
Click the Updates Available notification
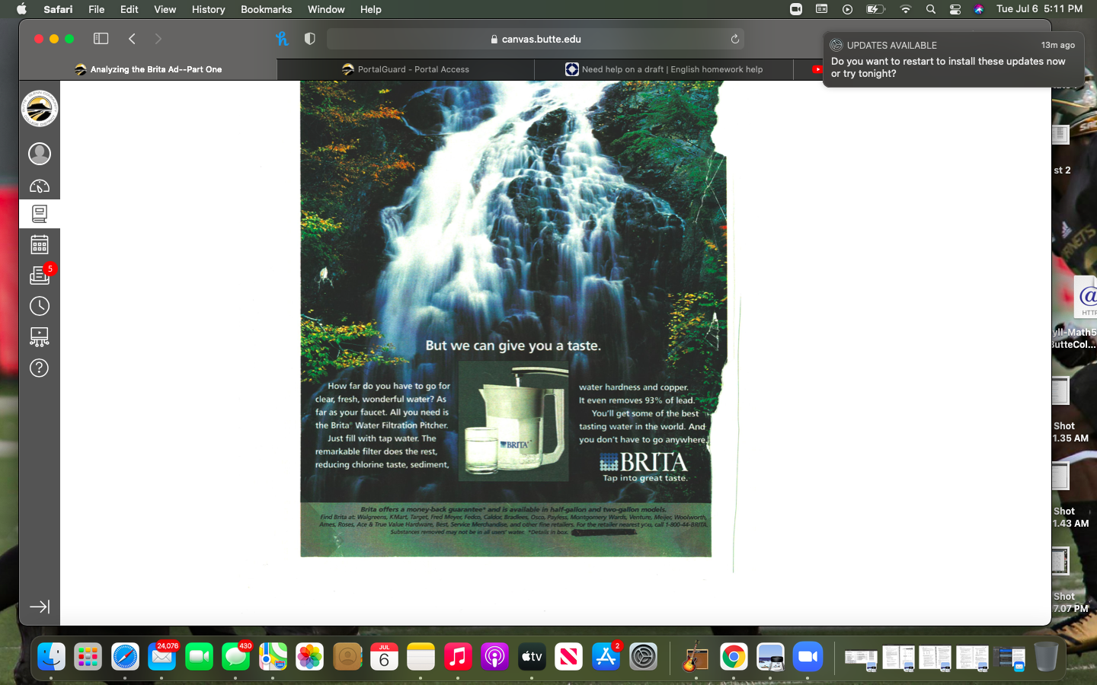pos(953,59)
